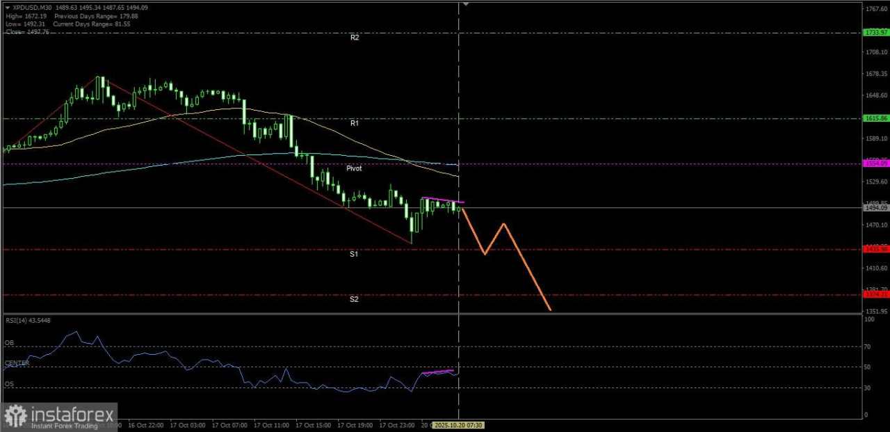The width and height of the screenshot is (890, 432).
Task: Click the S2 support label
Action: coord(354,298)
